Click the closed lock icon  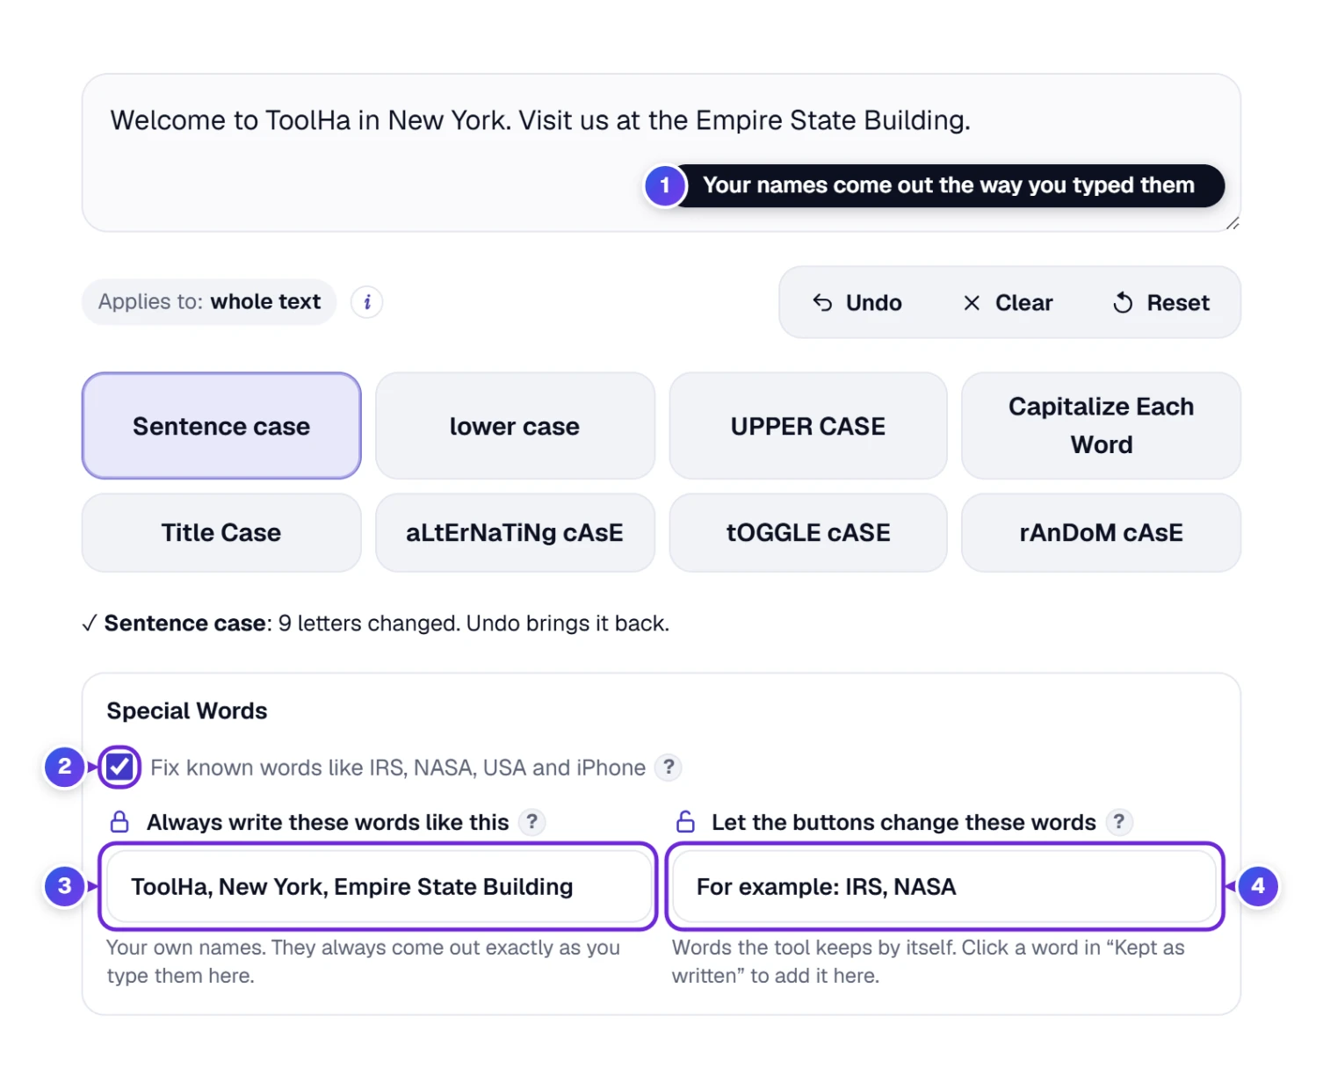119,822
